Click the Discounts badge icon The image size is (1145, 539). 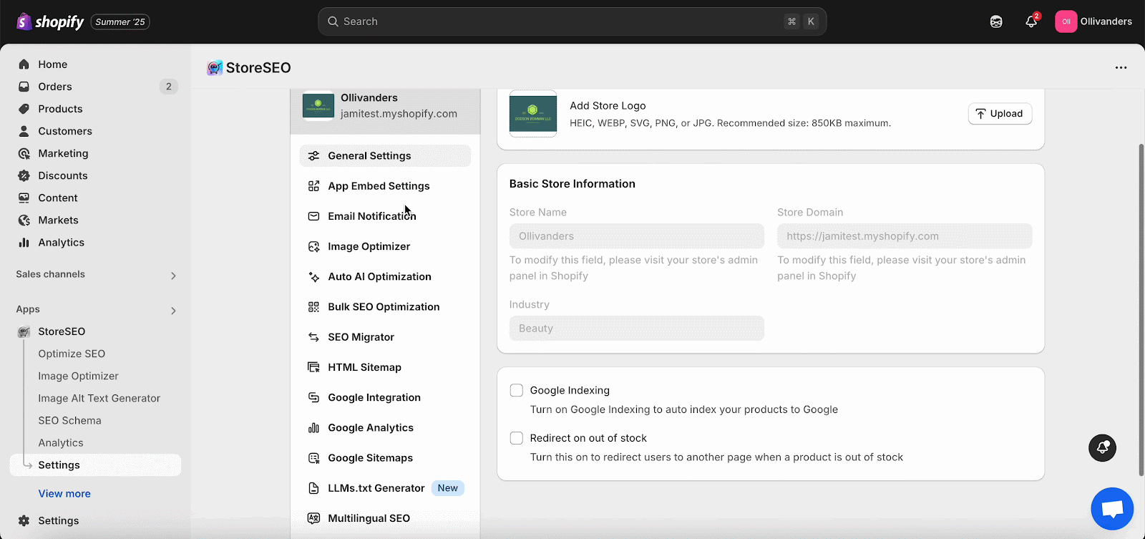click(24, 175)
